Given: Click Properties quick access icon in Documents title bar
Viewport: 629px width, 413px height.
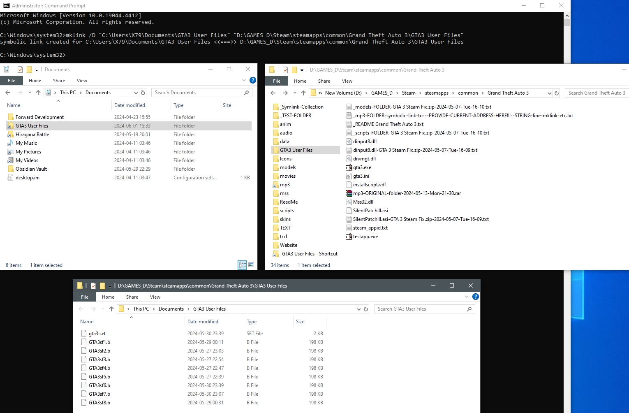Looking at the screenshot, I should point(20,70).
